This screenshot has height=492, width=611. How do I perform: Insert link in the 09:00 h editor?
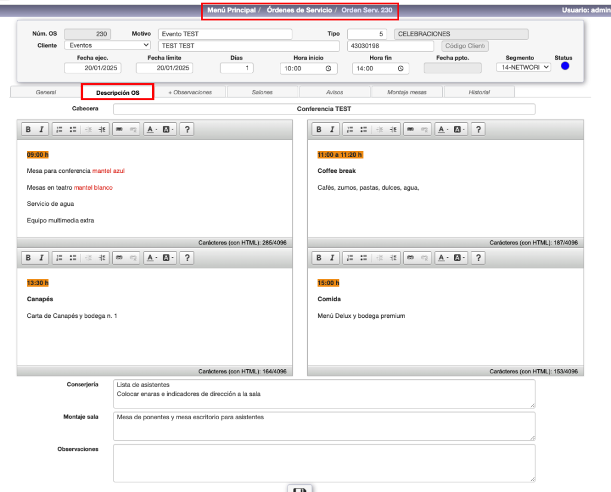tap(119, 129)
